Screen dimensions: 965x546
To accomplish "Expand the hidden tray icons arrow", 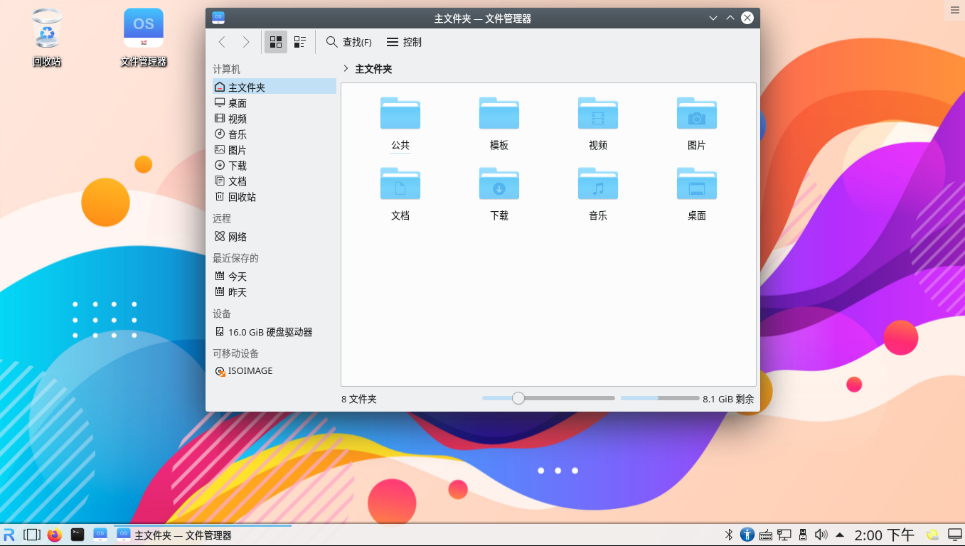I will coord(840,535).
